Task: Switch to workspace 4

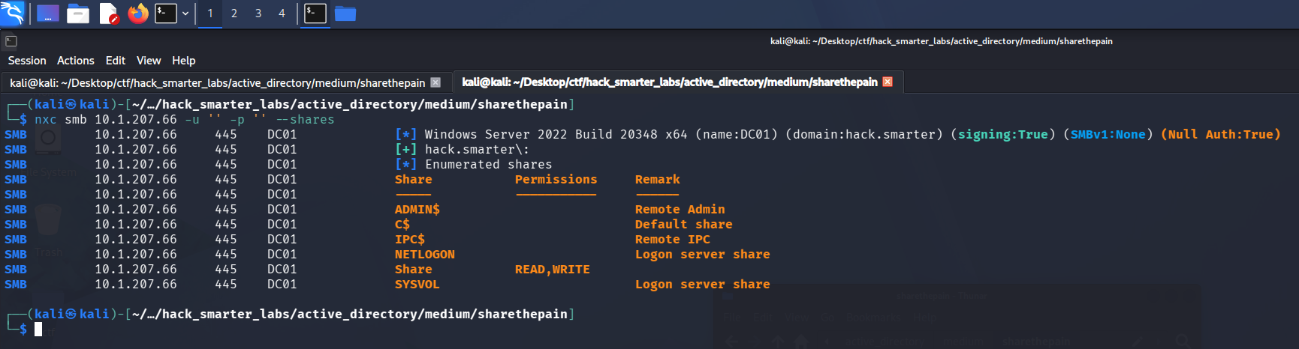Action: [282, 13]
